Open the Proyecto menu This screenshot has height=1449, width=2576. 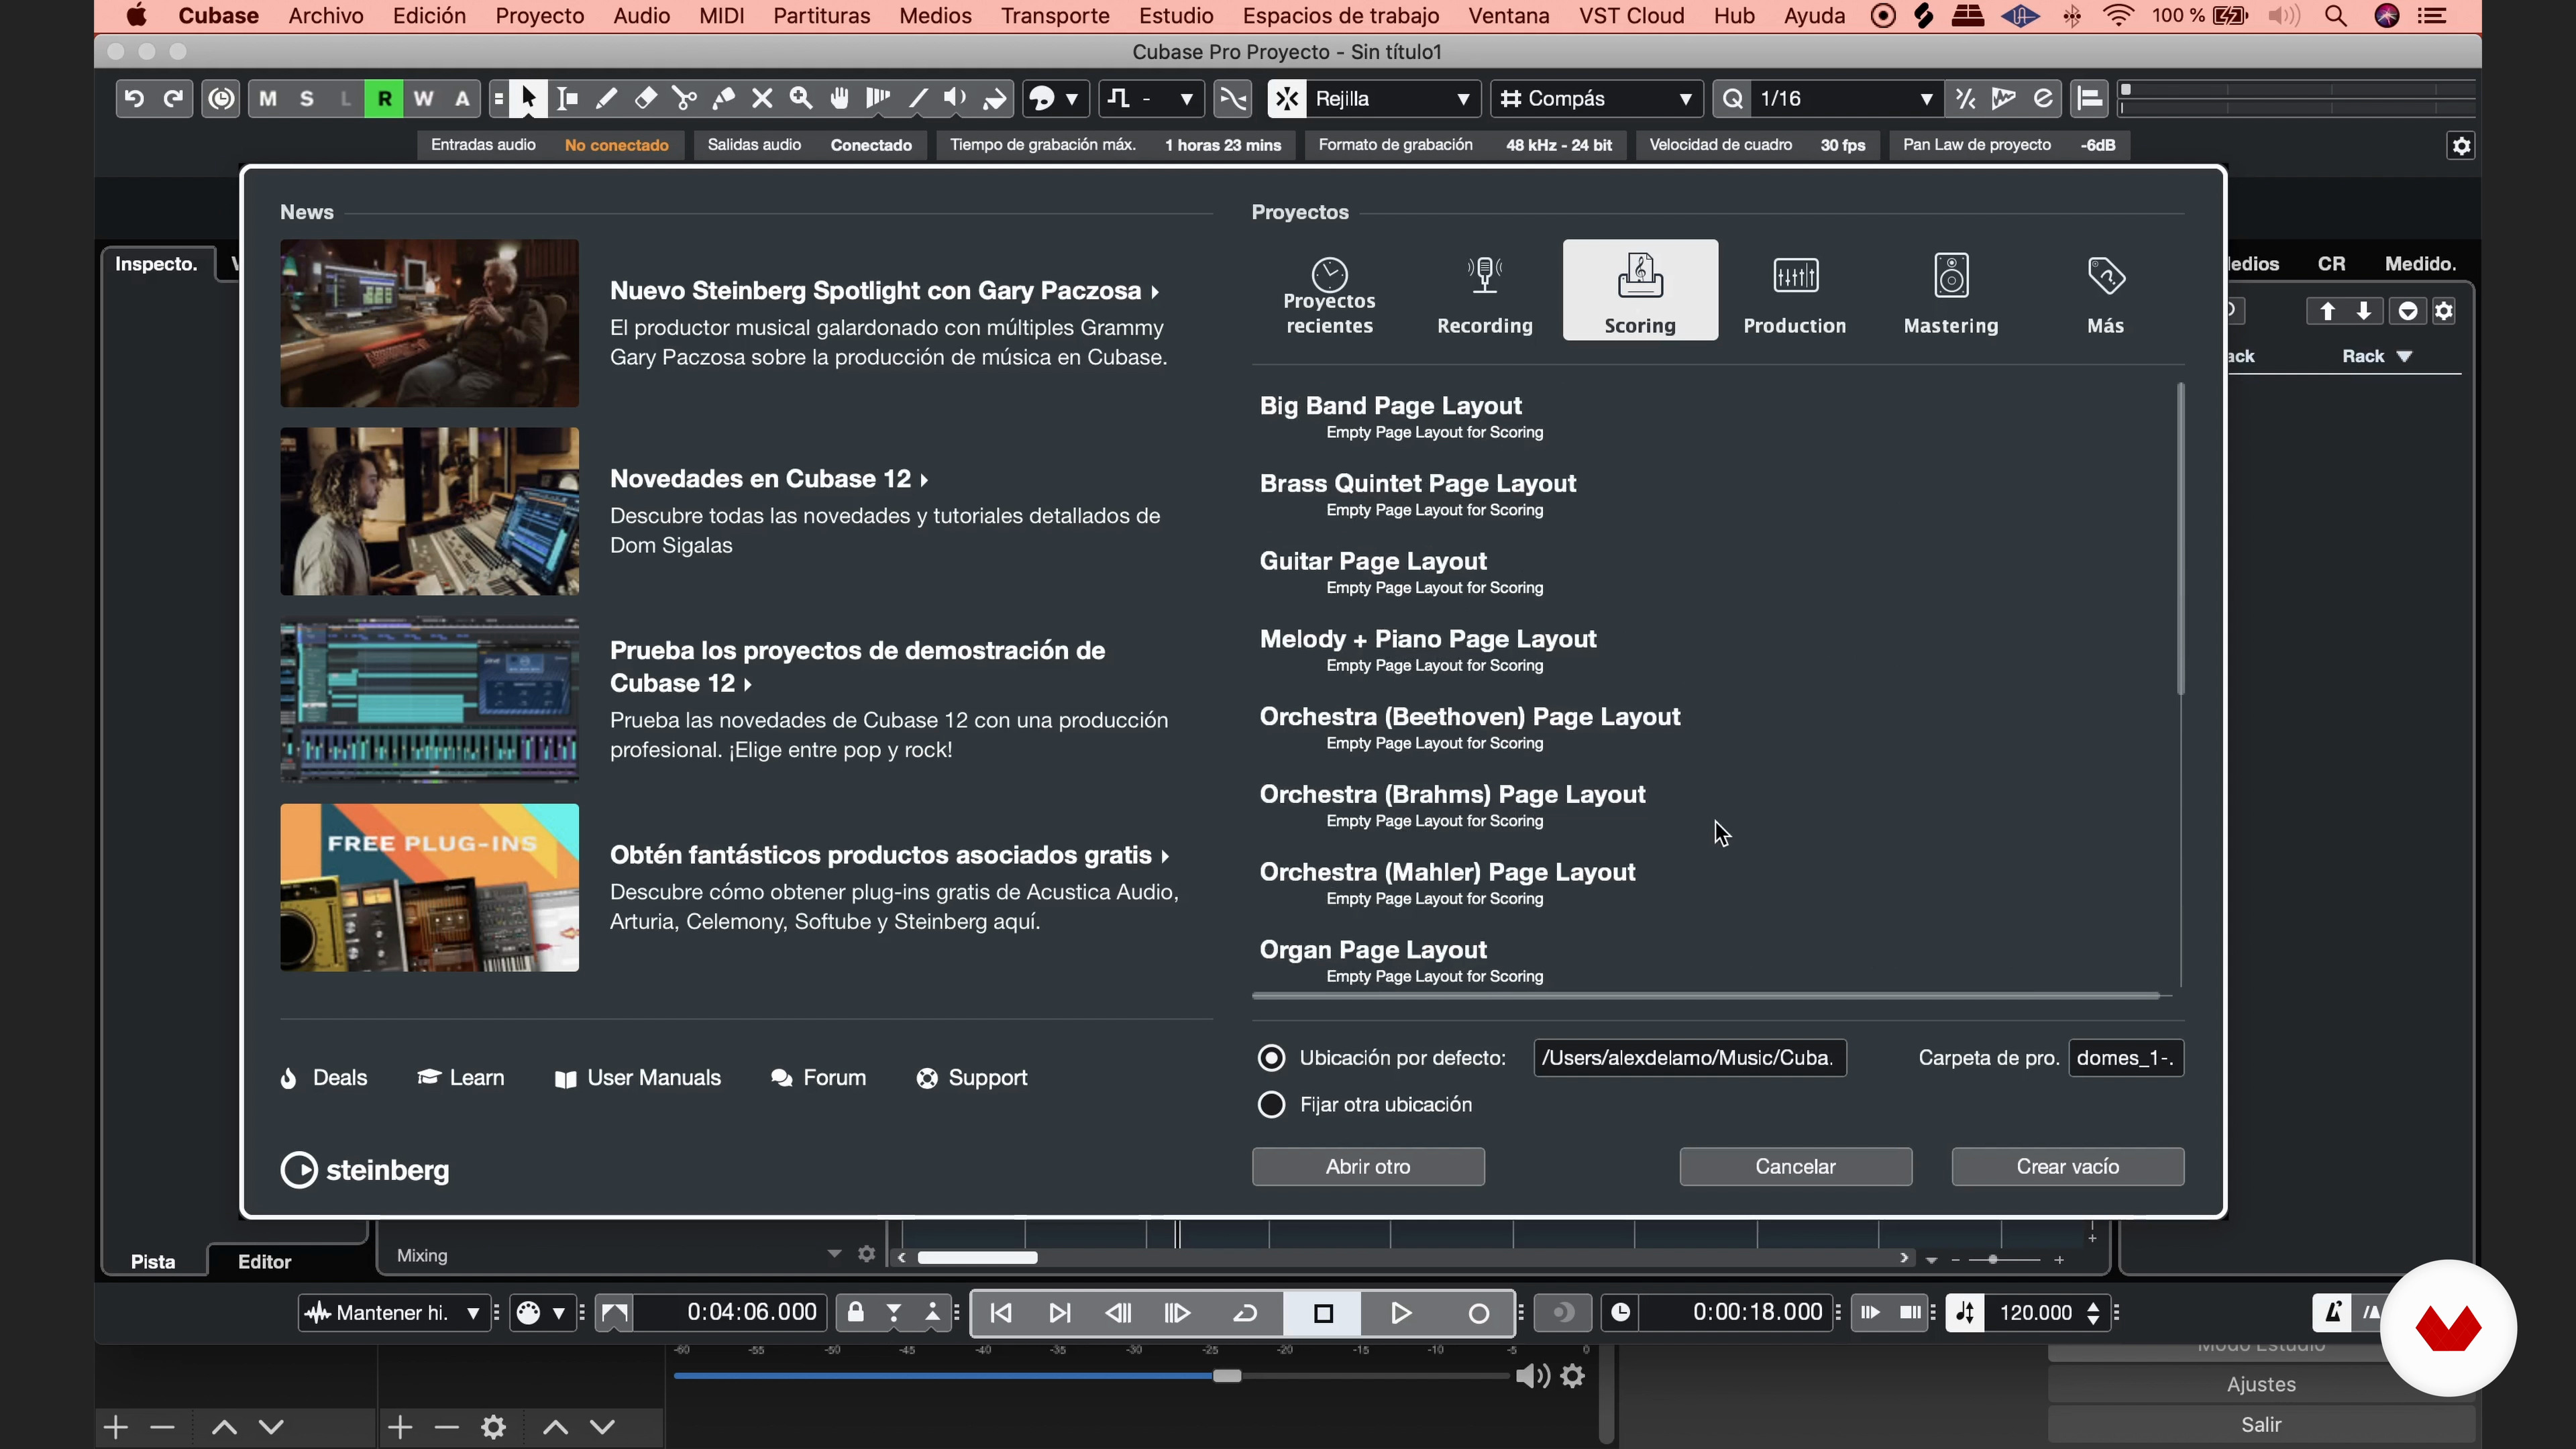pyautogui.click(x=539, y=16)
